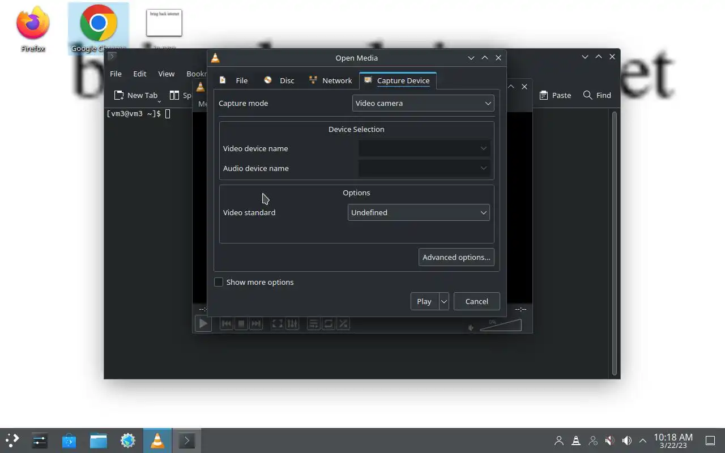The width and height of the screenshot is (725, 453).
Task: Click the VLC task in the taskbar
Action: pos(157,441)
